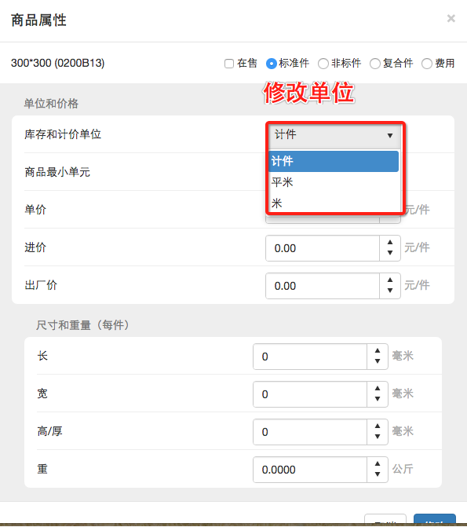Decrease 宽 value with the down arrow
This screenshot has height=527, width=467.
tap(378, 399)
